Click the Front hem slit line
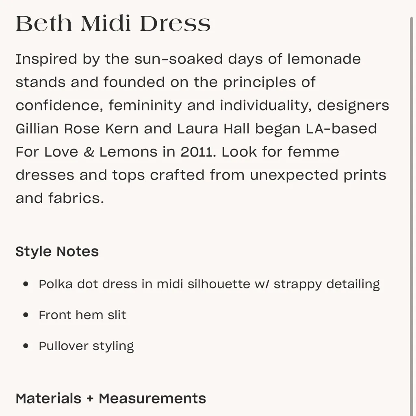This screenshot has width=416, height=416. (82, 315)
